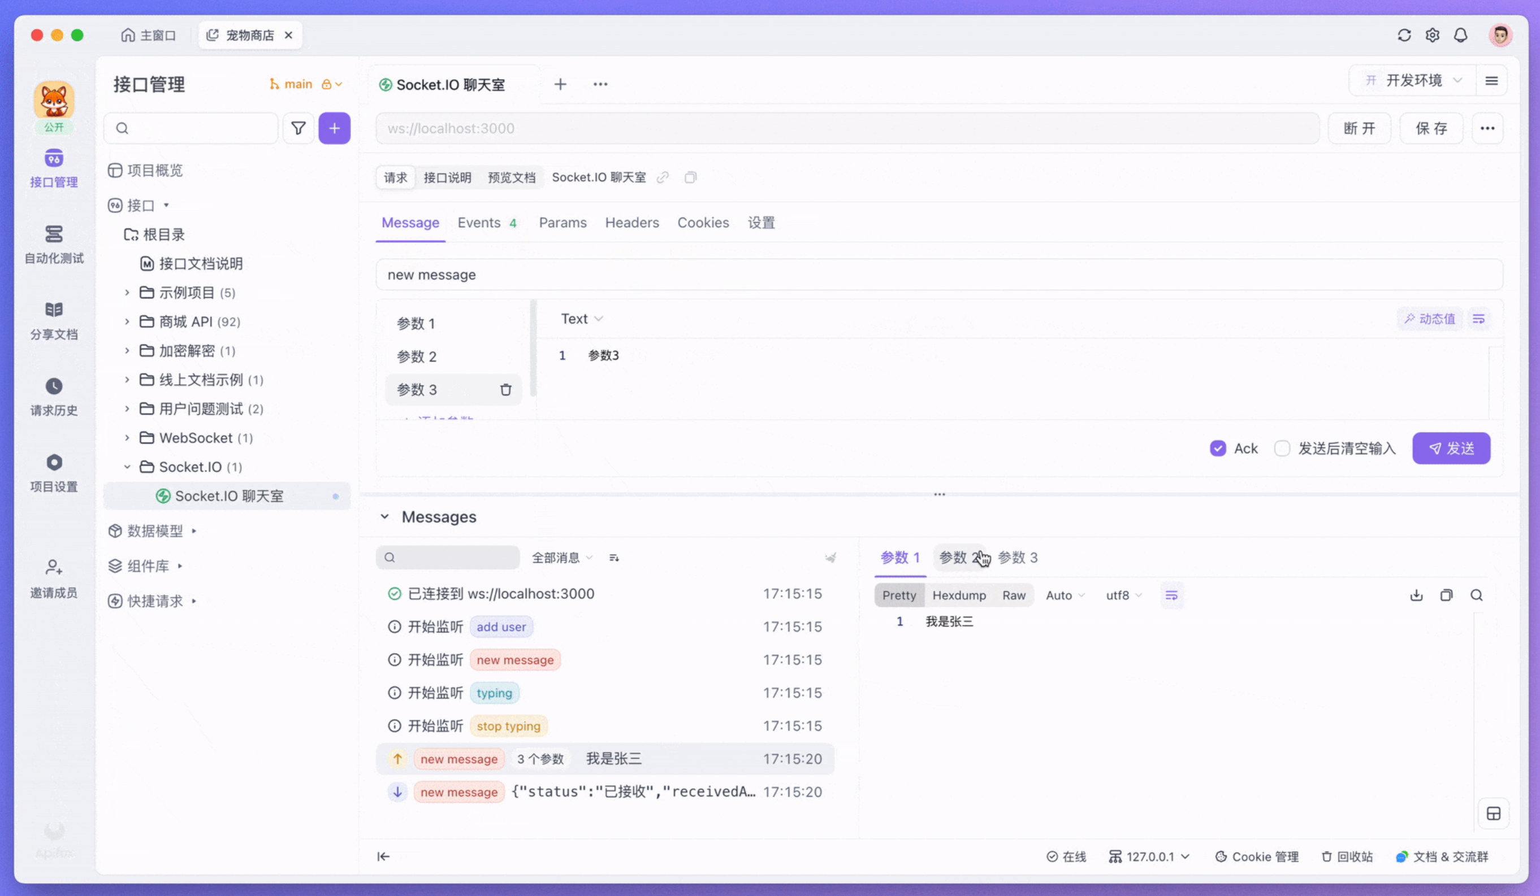Image resolution: width=1540 pixels, height=896 pixels.
Task: Click the filter icon beside search box
Action: [x=299, y=128]
